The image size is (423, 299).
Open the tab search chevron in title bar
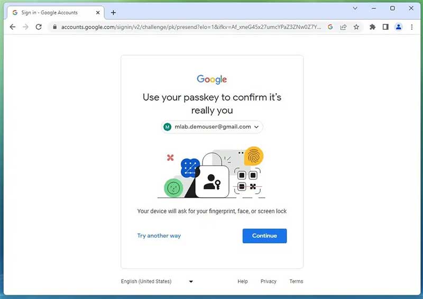coord(355,8)
